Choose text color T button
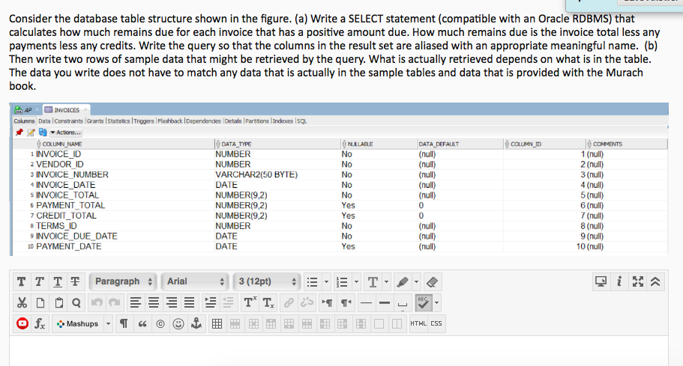 373,281
